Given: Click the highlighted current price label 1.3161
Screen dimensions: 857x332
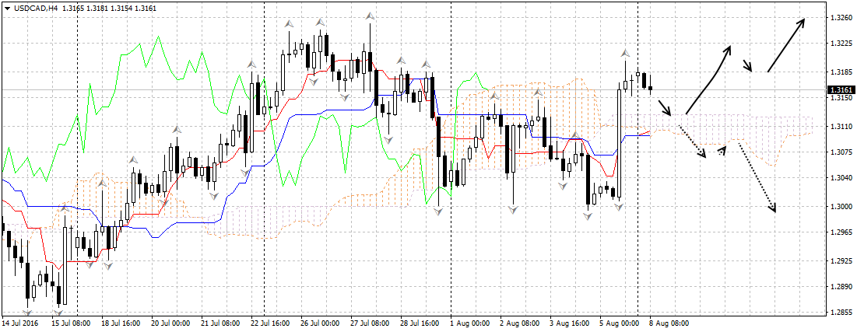Looking at the screenshot, I should 841,89.
